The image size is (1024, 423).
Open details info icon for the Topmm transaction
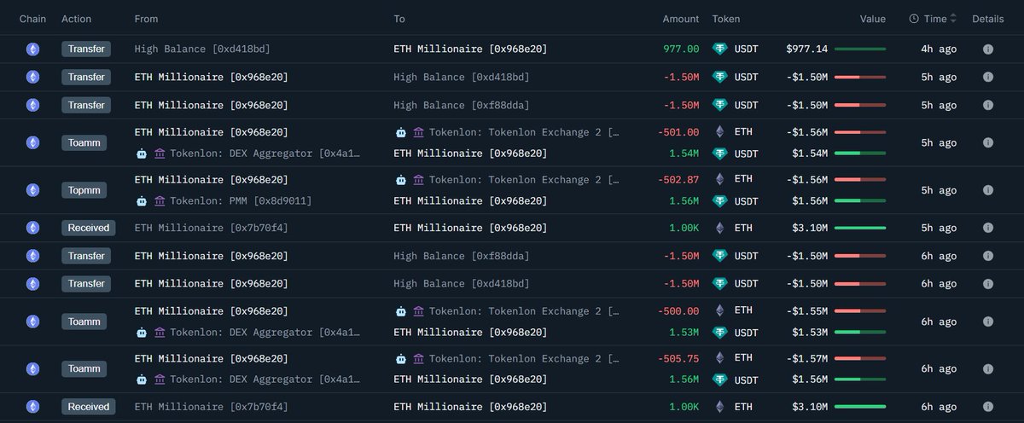987,190
